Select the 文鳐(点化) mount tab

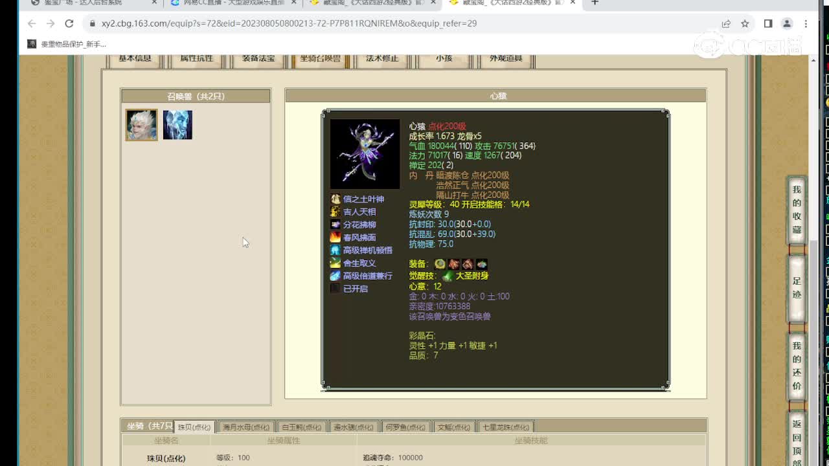click(453, 427)
